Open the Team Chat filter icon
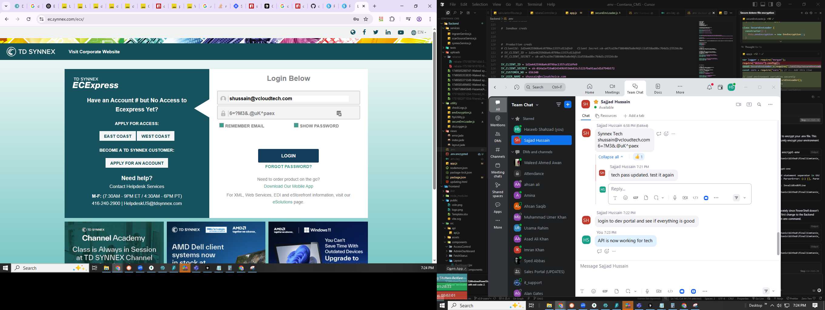This screenshot has height=310, width=825. (558, 104)
